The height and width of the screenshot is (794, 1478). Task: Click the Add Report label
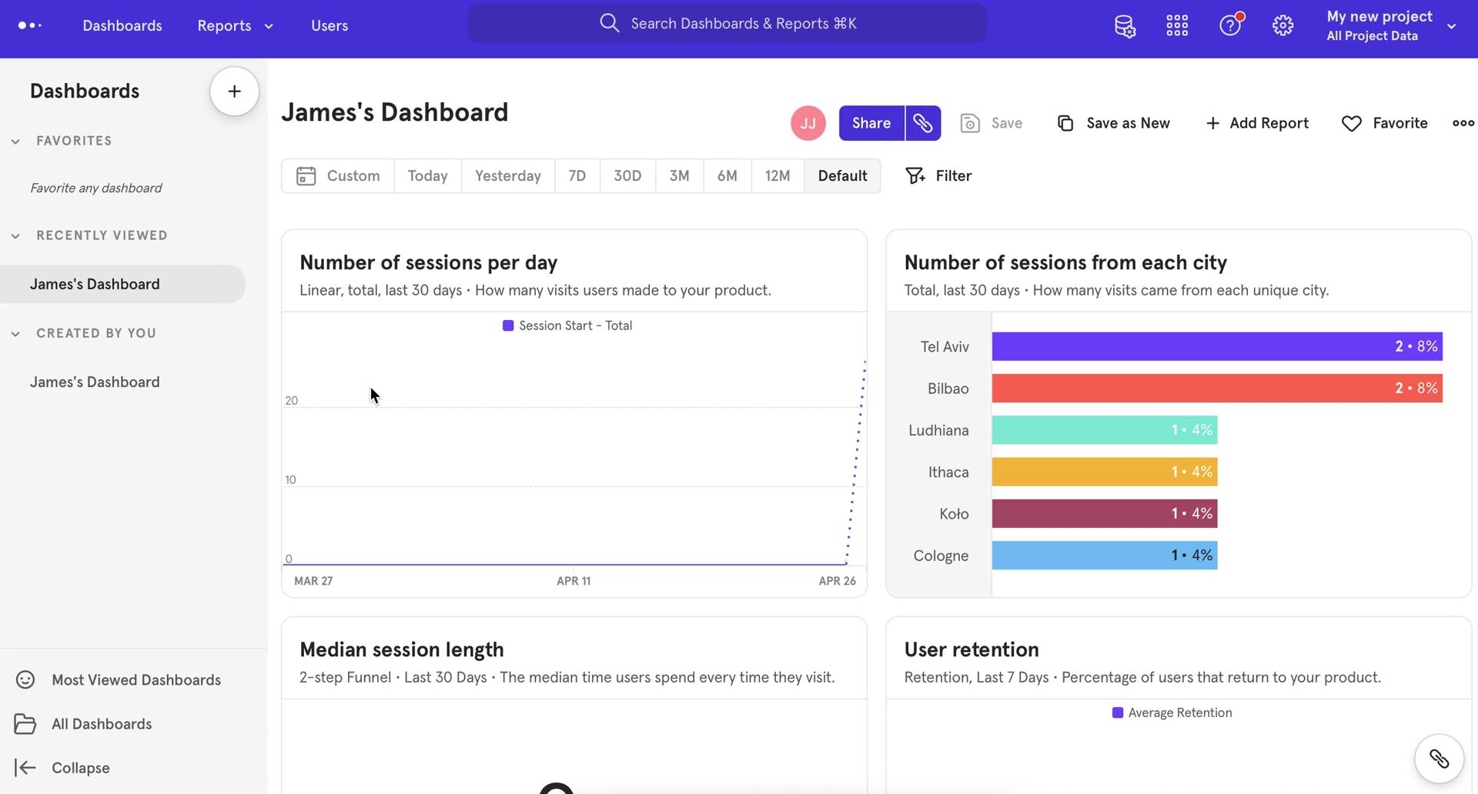(1269, 123)
